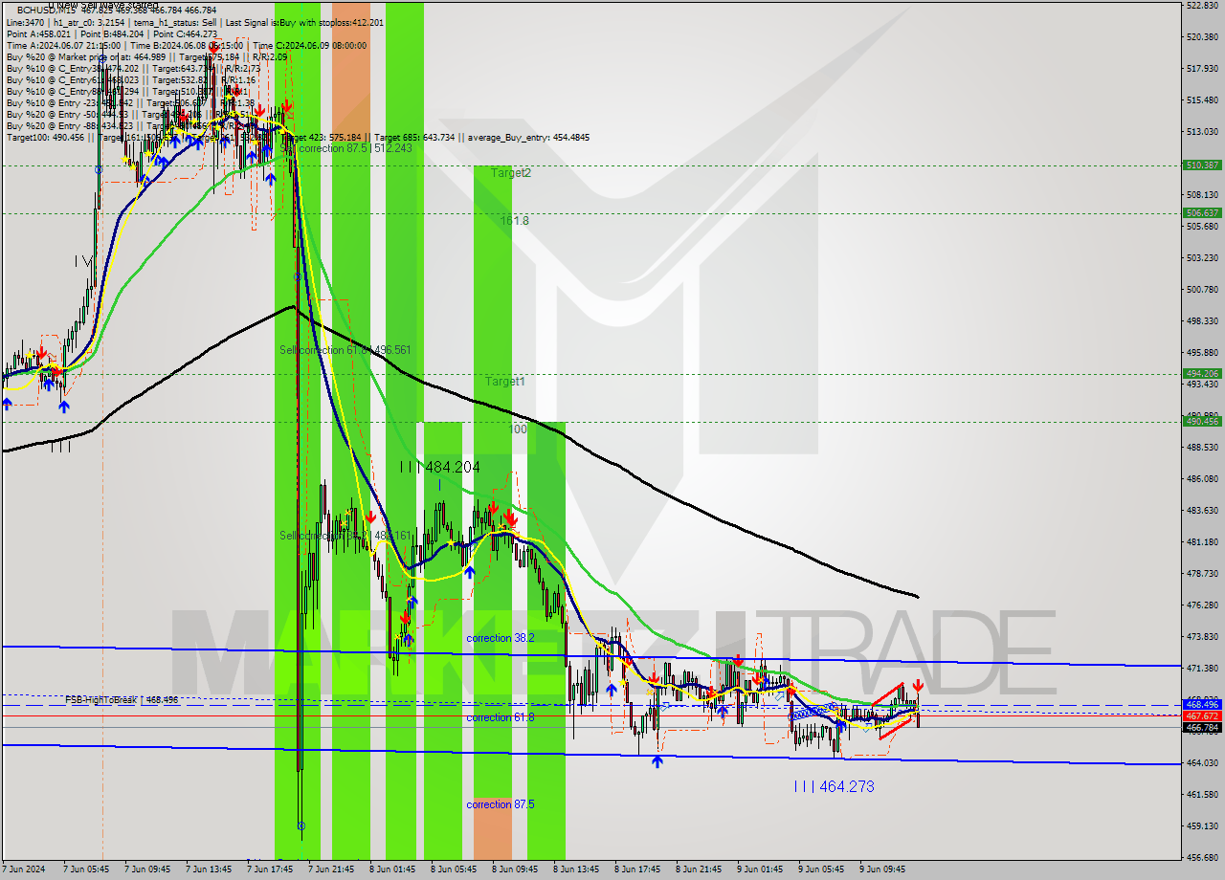Click the 486.080 price axis value
The height and width of the screenshot is (880, 1225).
1201,478
